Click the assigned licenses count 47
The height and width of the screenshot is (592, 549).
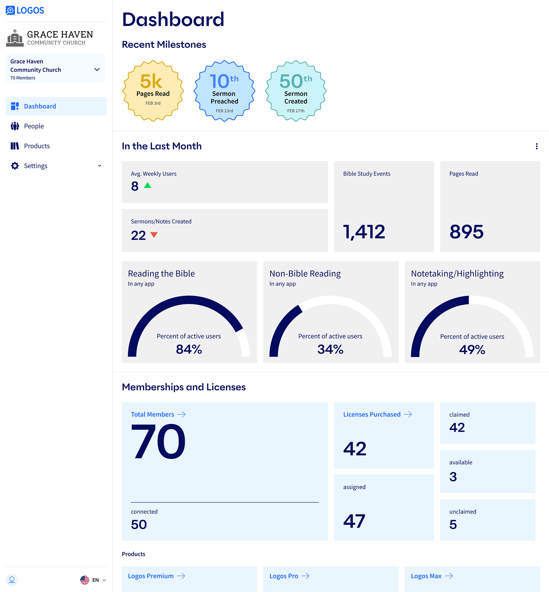(x=354, y=521)
